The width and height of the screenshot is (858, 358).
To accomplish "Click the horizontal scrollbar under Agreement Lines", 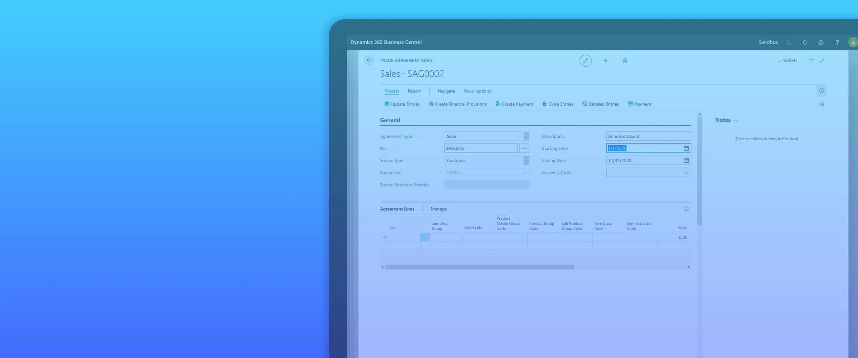I will (479, 267).
